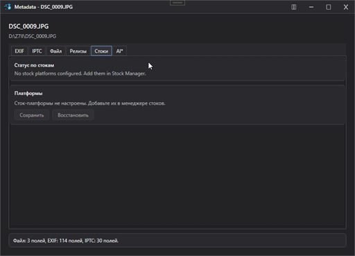Viewport: 355px width, 256px height.
Task: Open the Файл tab
Action: click(55, 51)
